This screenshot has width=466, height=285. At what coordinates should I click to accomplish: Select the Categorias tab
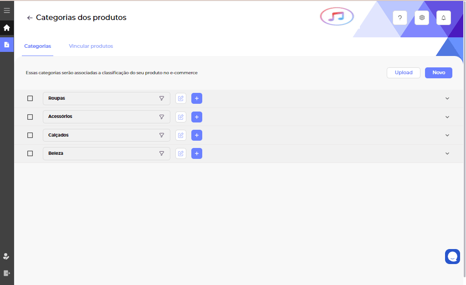pyautogui.click(x=37, y=46)
